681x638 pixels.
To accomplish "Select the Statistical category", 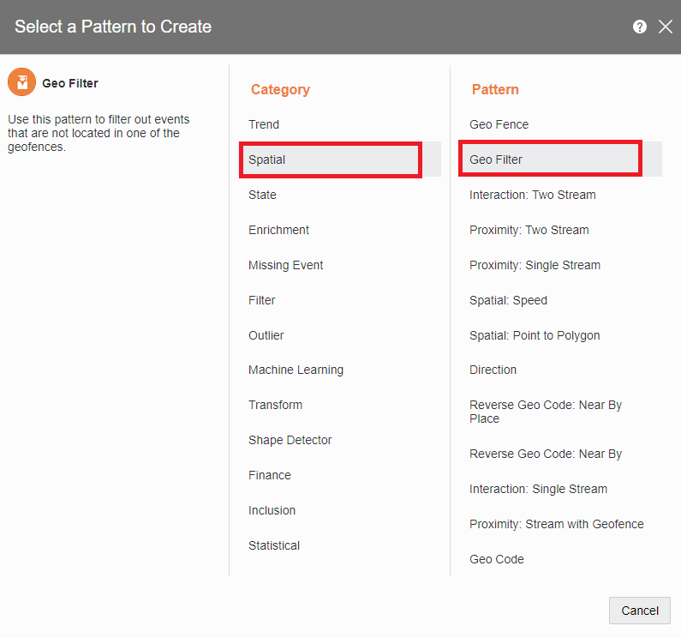I will [274, 545].
